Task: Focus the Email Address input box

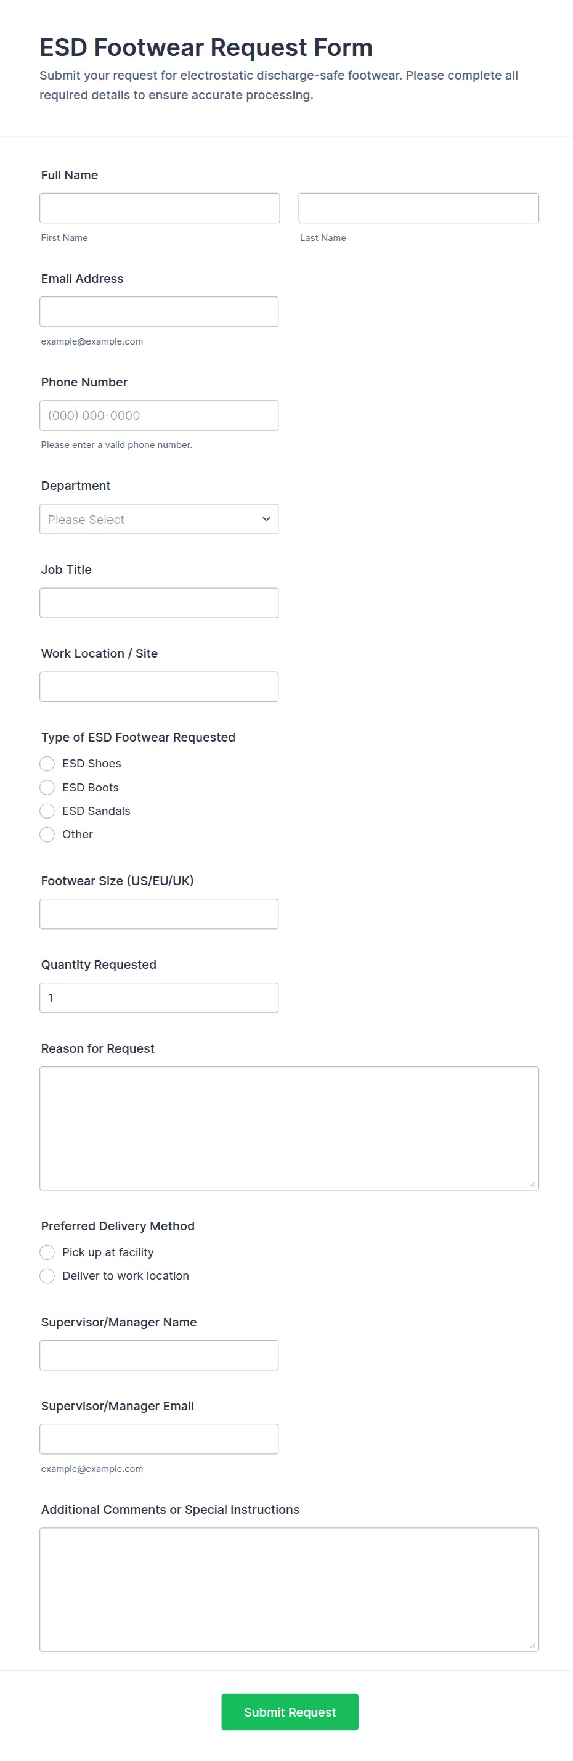Action: [x=159, y=312]
